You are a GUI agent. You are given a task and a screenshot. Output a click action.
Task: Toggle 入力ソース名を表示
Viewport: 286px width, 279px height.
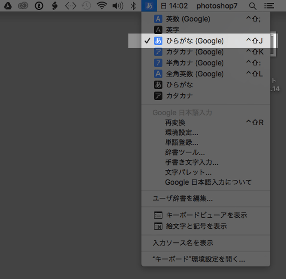(x=206, y=243)
